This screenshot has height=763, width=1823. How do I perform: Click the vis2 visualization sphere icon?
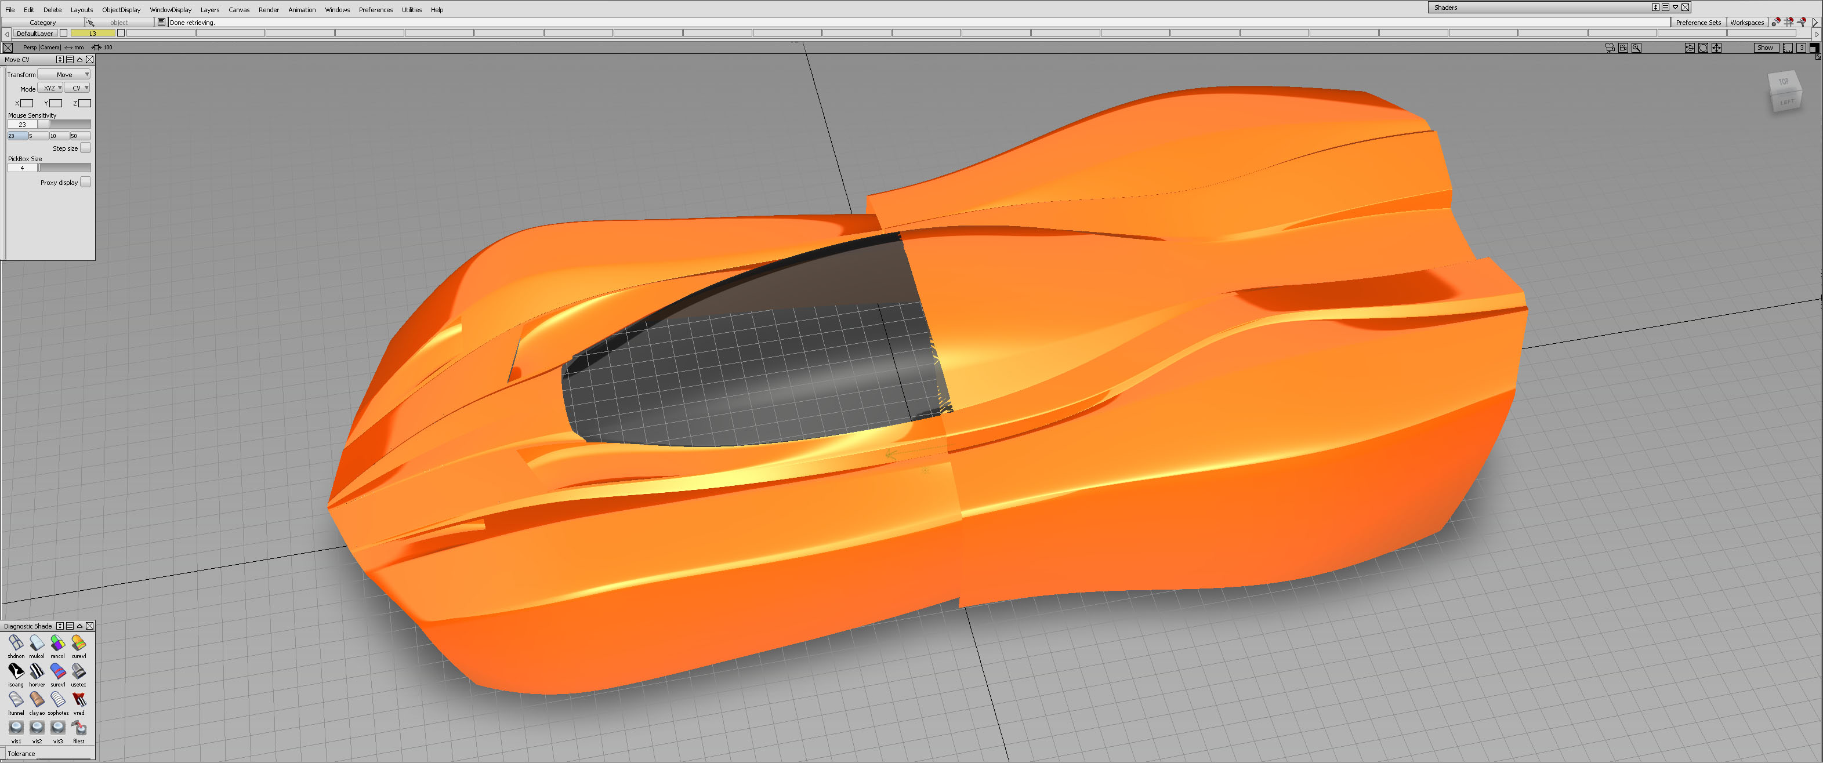tap(37, 728)
